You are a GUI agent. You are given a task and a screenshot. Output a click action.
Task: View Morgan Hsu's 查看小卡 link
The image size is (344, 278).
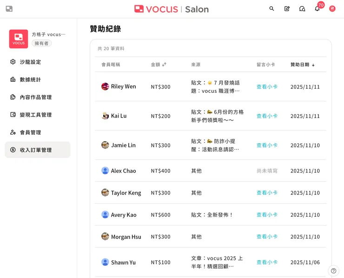(267, 237)
